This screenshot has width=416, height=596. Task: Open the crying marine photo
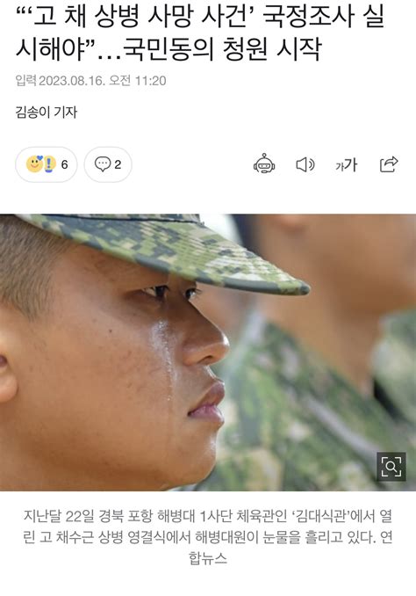click(208, 353)
